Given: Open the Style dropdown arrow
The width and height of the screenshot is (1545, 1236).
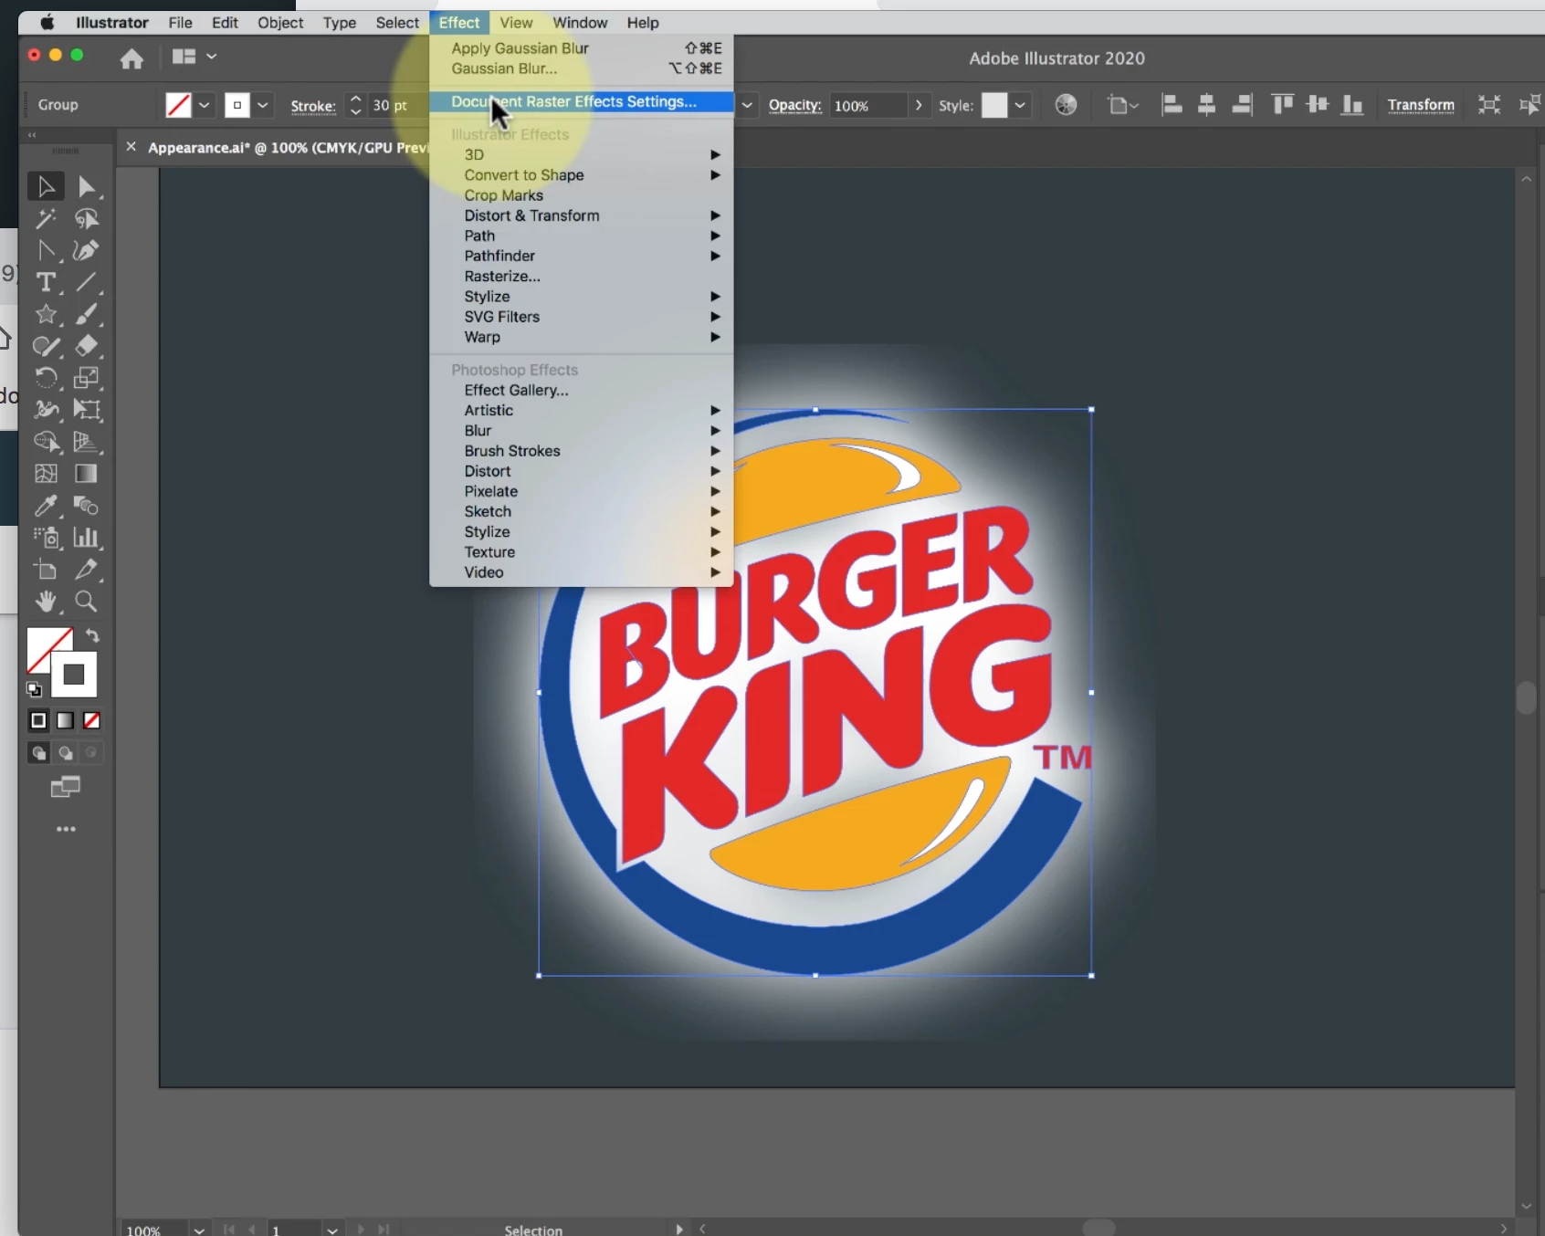Looking at the screenshot, I should coord(1020,105).
